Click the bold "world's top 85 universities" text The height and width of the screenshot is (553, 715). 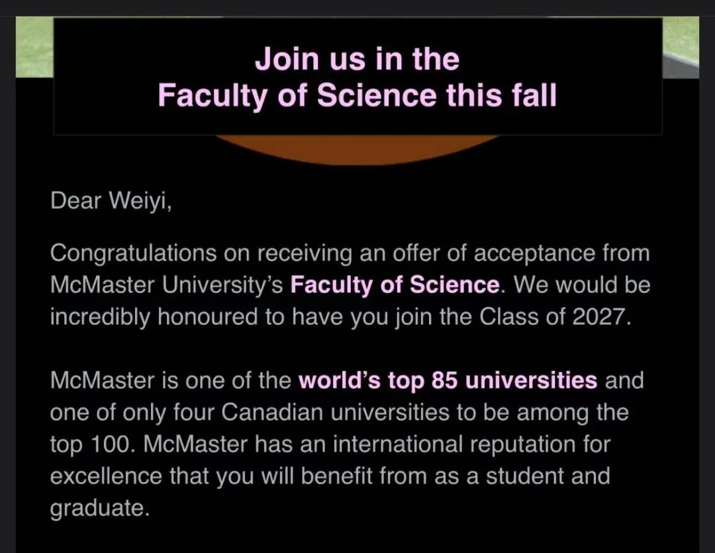[x=448, y=381]
